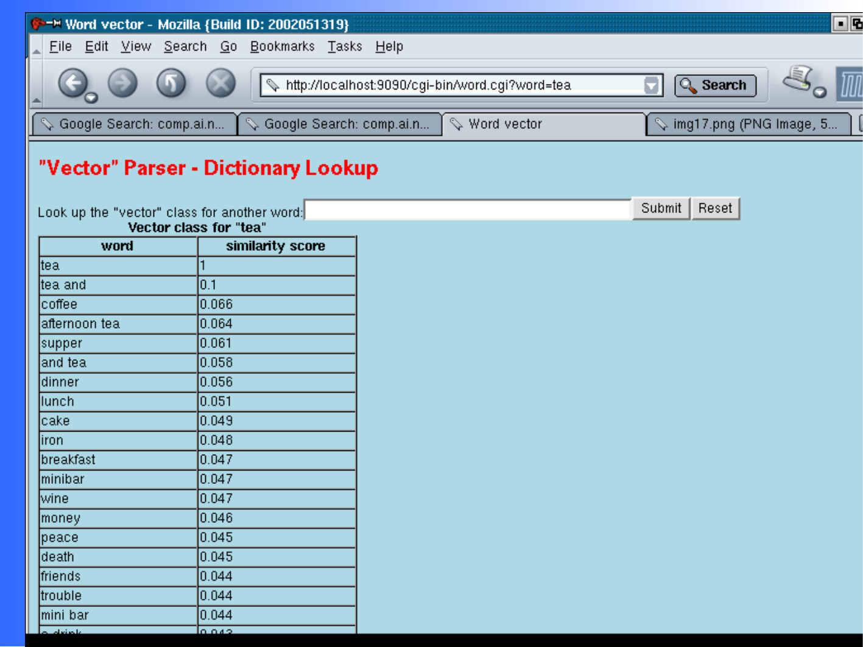Switch to the img17.png tab

pyautogui.click(x=748, y=124)
